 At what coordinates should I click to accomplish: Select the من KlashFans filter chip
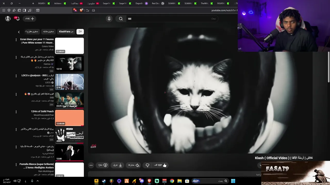66,32
